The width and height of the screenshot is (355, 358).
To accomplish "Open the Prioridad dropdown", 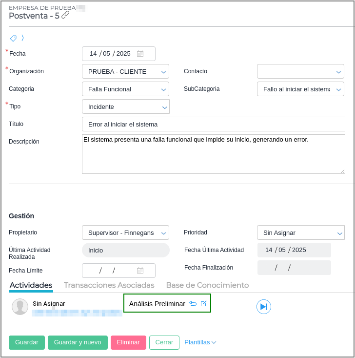I will pyautogui.click(x=300, y=232).
